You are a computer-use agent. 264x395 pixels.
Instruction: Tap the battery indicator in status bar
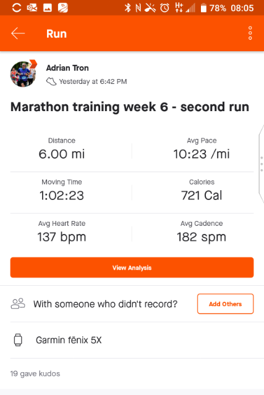[203, 8]
